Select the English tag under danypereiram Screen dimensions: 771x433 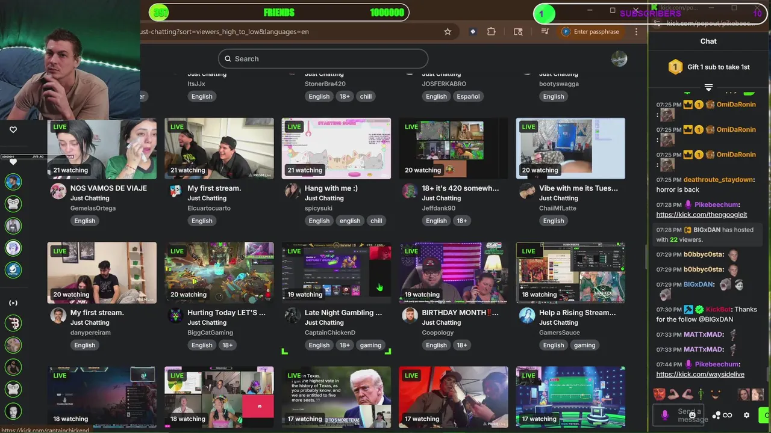[85, 345]
